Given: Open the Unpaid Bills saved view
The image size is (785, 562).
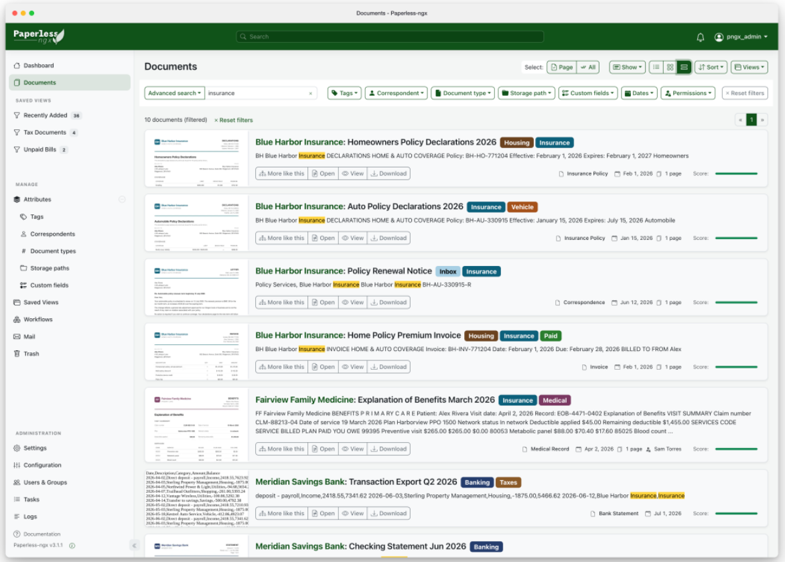Looking at the screenshot, I should tap(40, 150).
